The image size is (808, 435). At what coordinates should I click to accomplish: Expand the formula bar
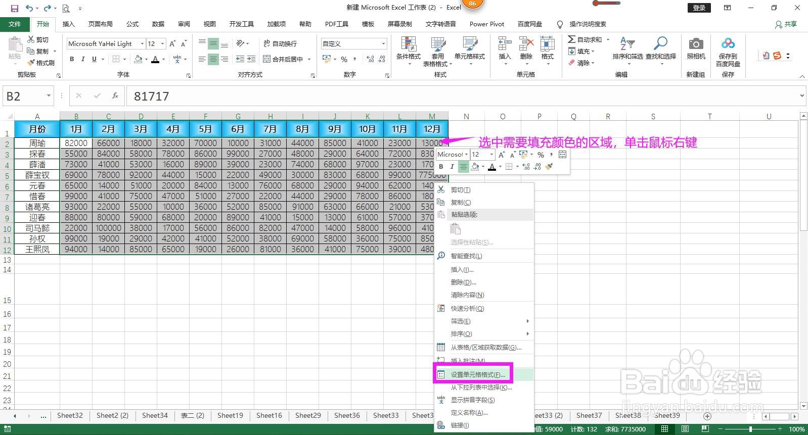802,95
